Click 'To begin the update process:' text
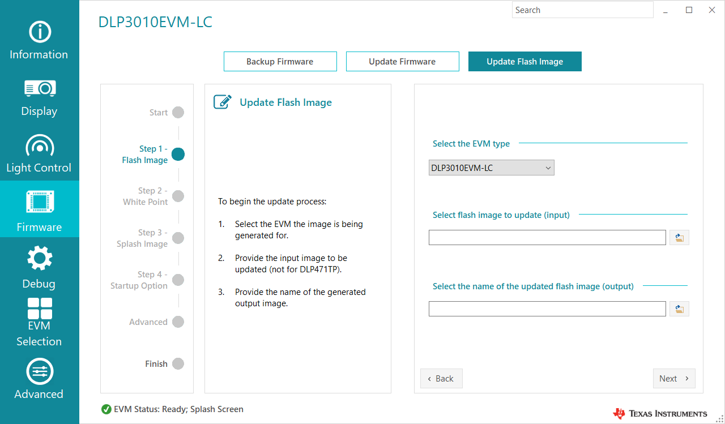Image resolution: width=725 pixels, height=424 pixels. coord(272,202)
